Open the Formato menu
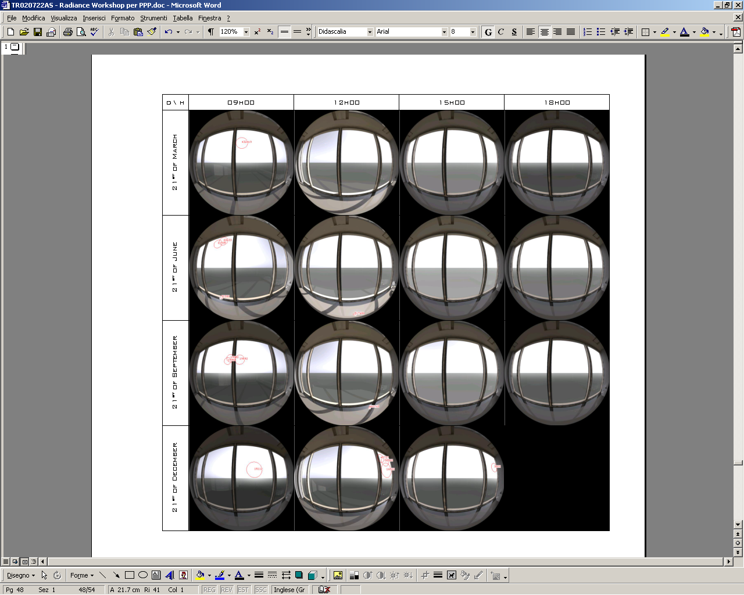 coord(123,18)
